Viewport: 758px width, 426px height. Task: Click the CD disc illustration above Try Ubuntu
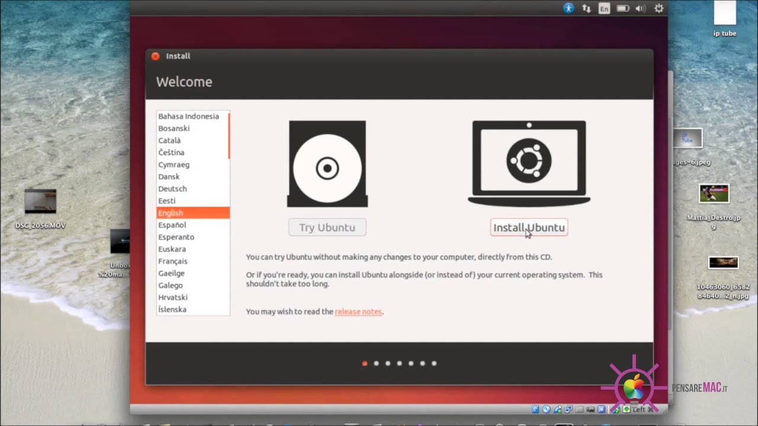327,164
